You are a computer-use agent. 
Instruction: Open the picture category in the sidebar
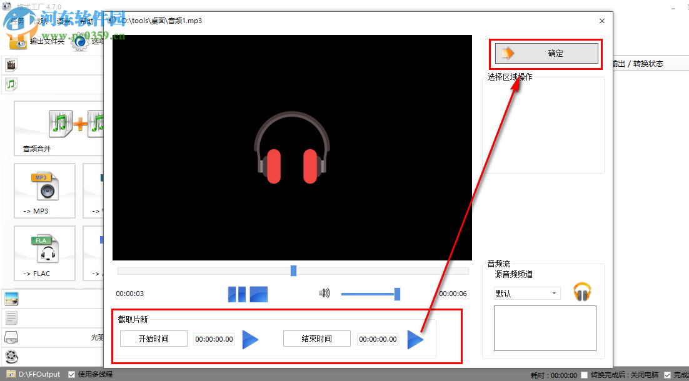coord(11,299)
